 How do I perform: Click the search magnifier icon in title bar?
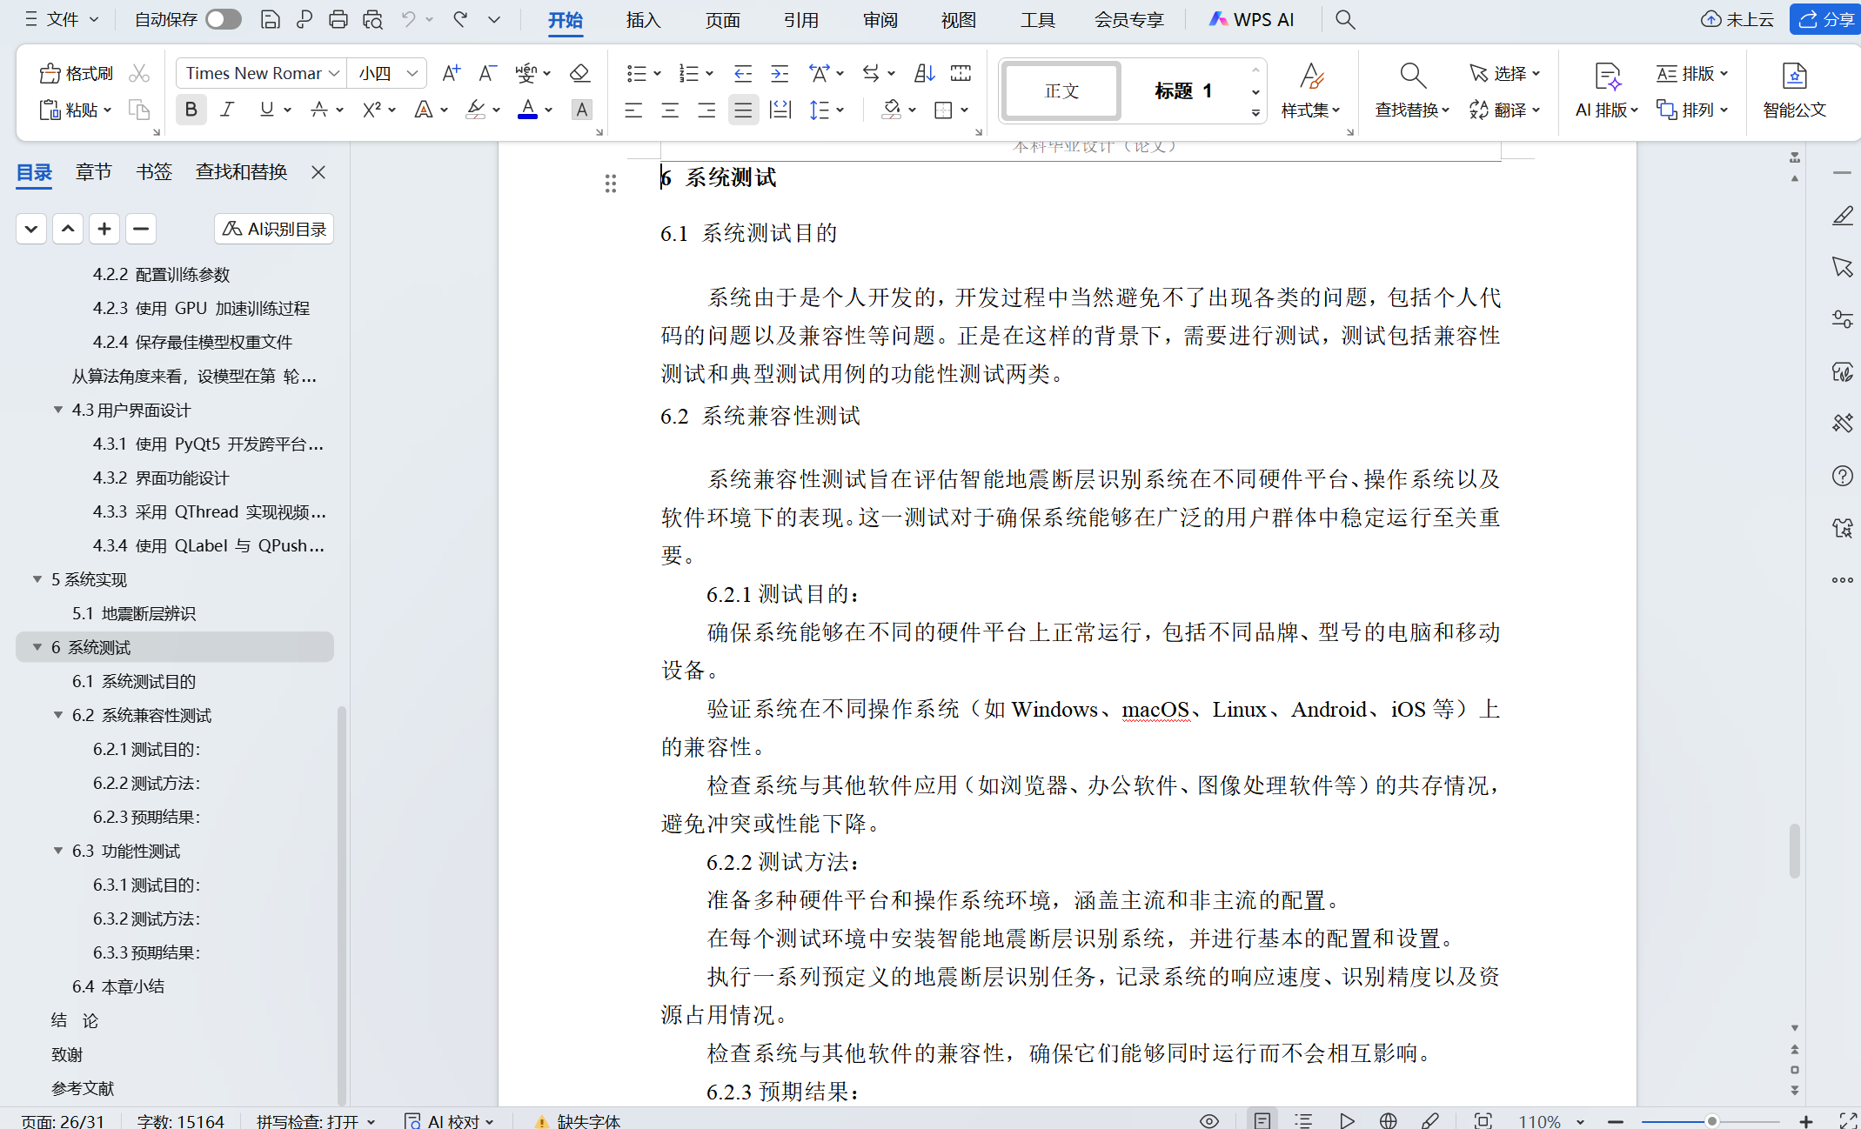coord(1345,19)
